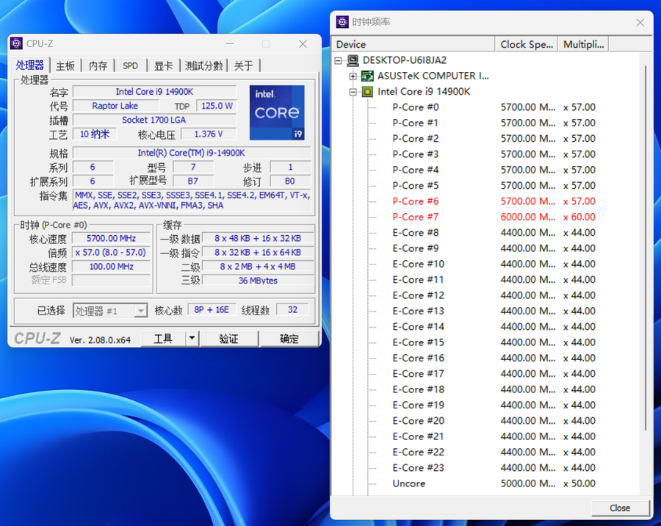Screen dimensions: 661x526
Task: Collapse the Intel Core i9 14900K node
Action: tap(353, 91)
